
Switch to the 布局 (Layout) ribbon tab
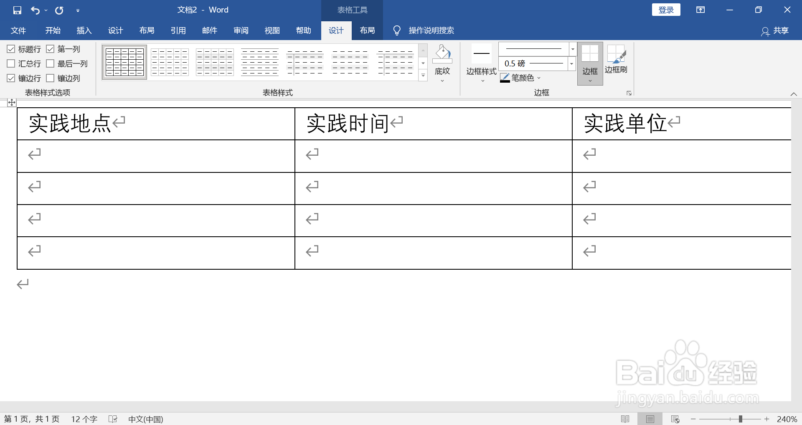367,30
